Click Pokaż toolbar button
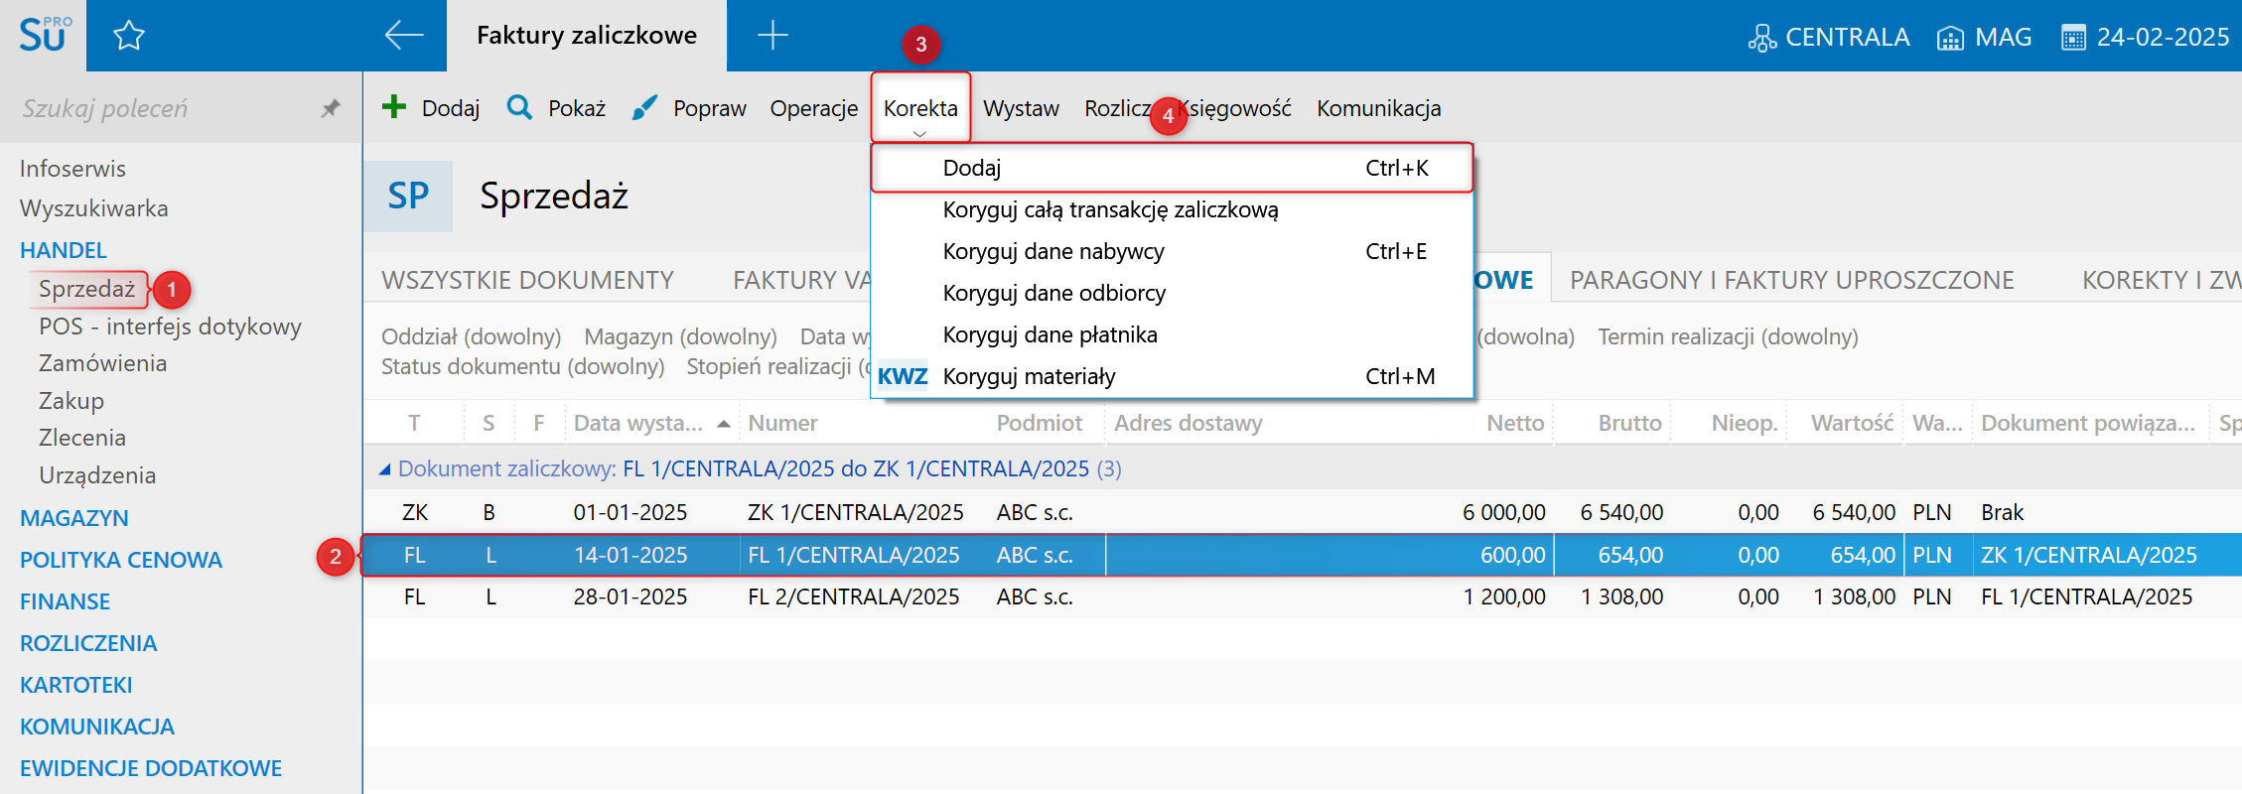 coord(556,108)
